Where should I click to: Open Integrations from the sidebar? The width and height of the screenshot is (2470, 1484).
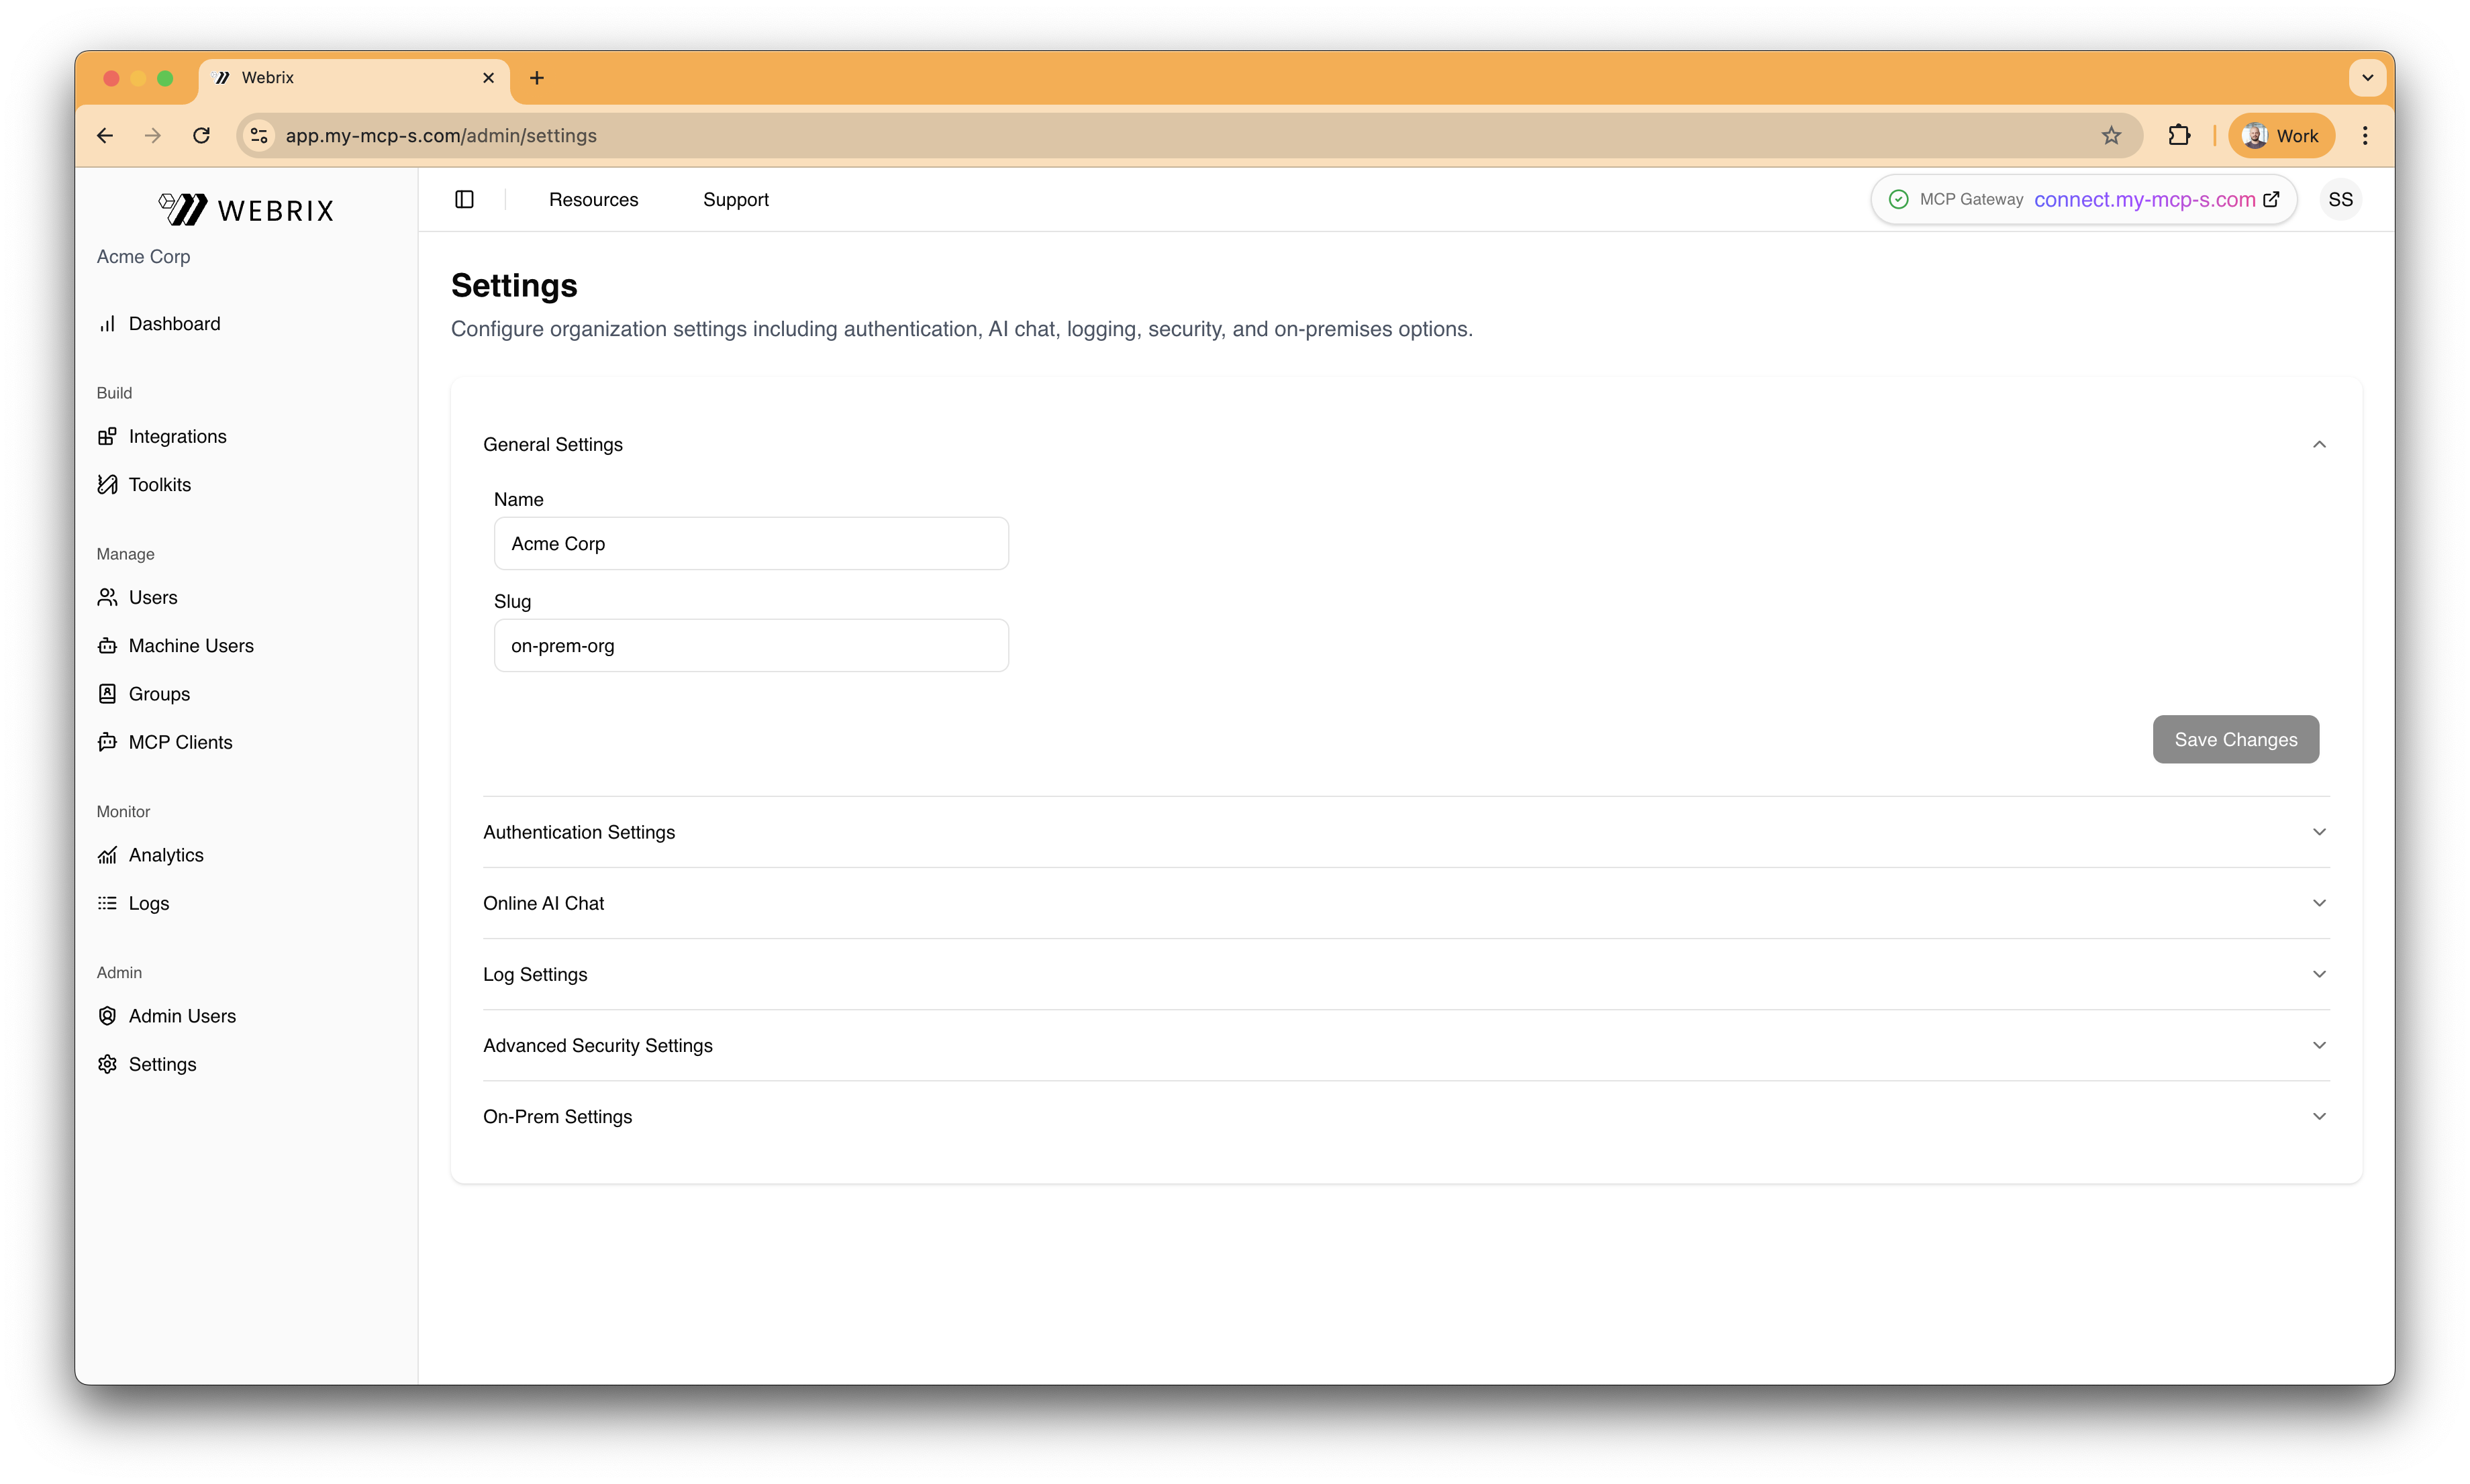pyautogui.click(x=177, y=436)
